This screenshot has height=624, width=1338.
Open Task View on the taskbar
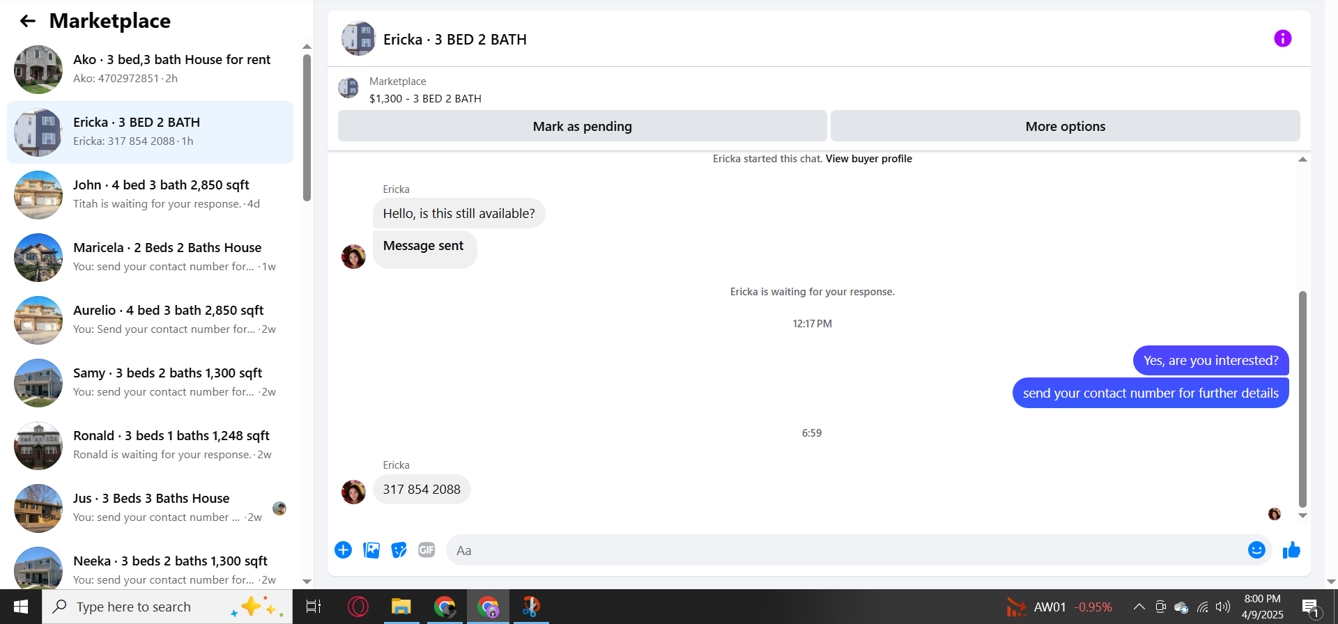[314, 607]
